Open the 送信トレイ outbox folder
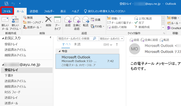The width and height of the screenshot is (181, 106). (x=11, y=97)
